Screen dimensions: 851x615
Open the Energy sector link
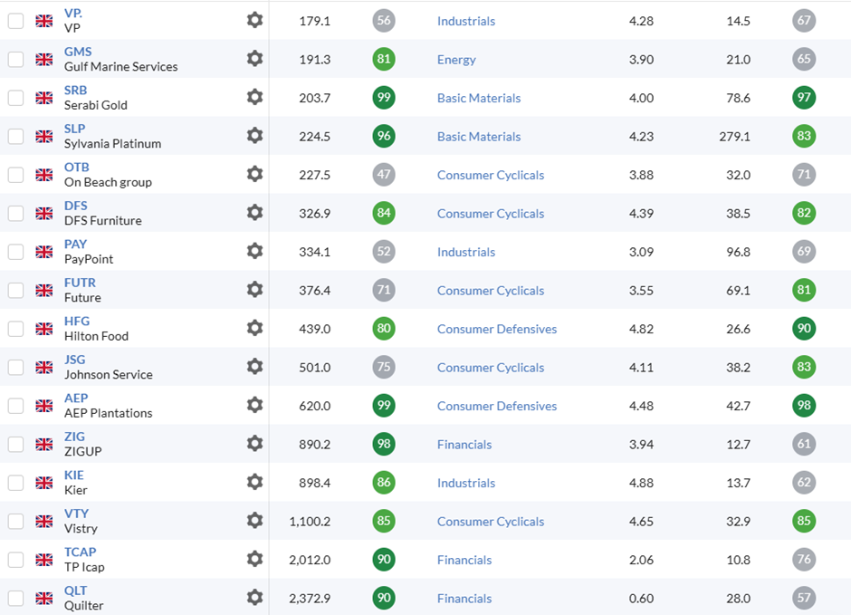coord(456,60)
